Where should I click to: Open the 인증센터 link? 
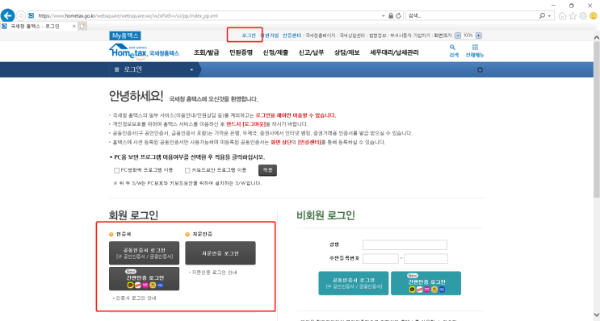click(292, 35)
